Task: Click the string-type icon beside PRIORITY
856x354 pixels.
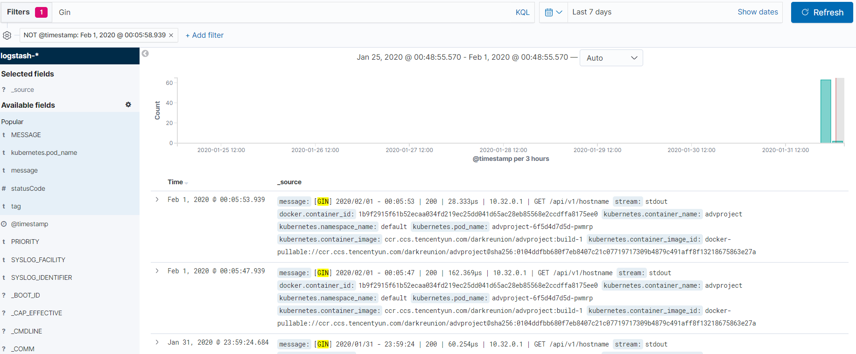Action: (4, 242)
